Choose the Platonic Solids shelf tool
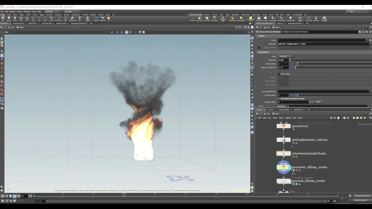Image resolution: width=372 pixels, height=209 pixels. [88, 19]
